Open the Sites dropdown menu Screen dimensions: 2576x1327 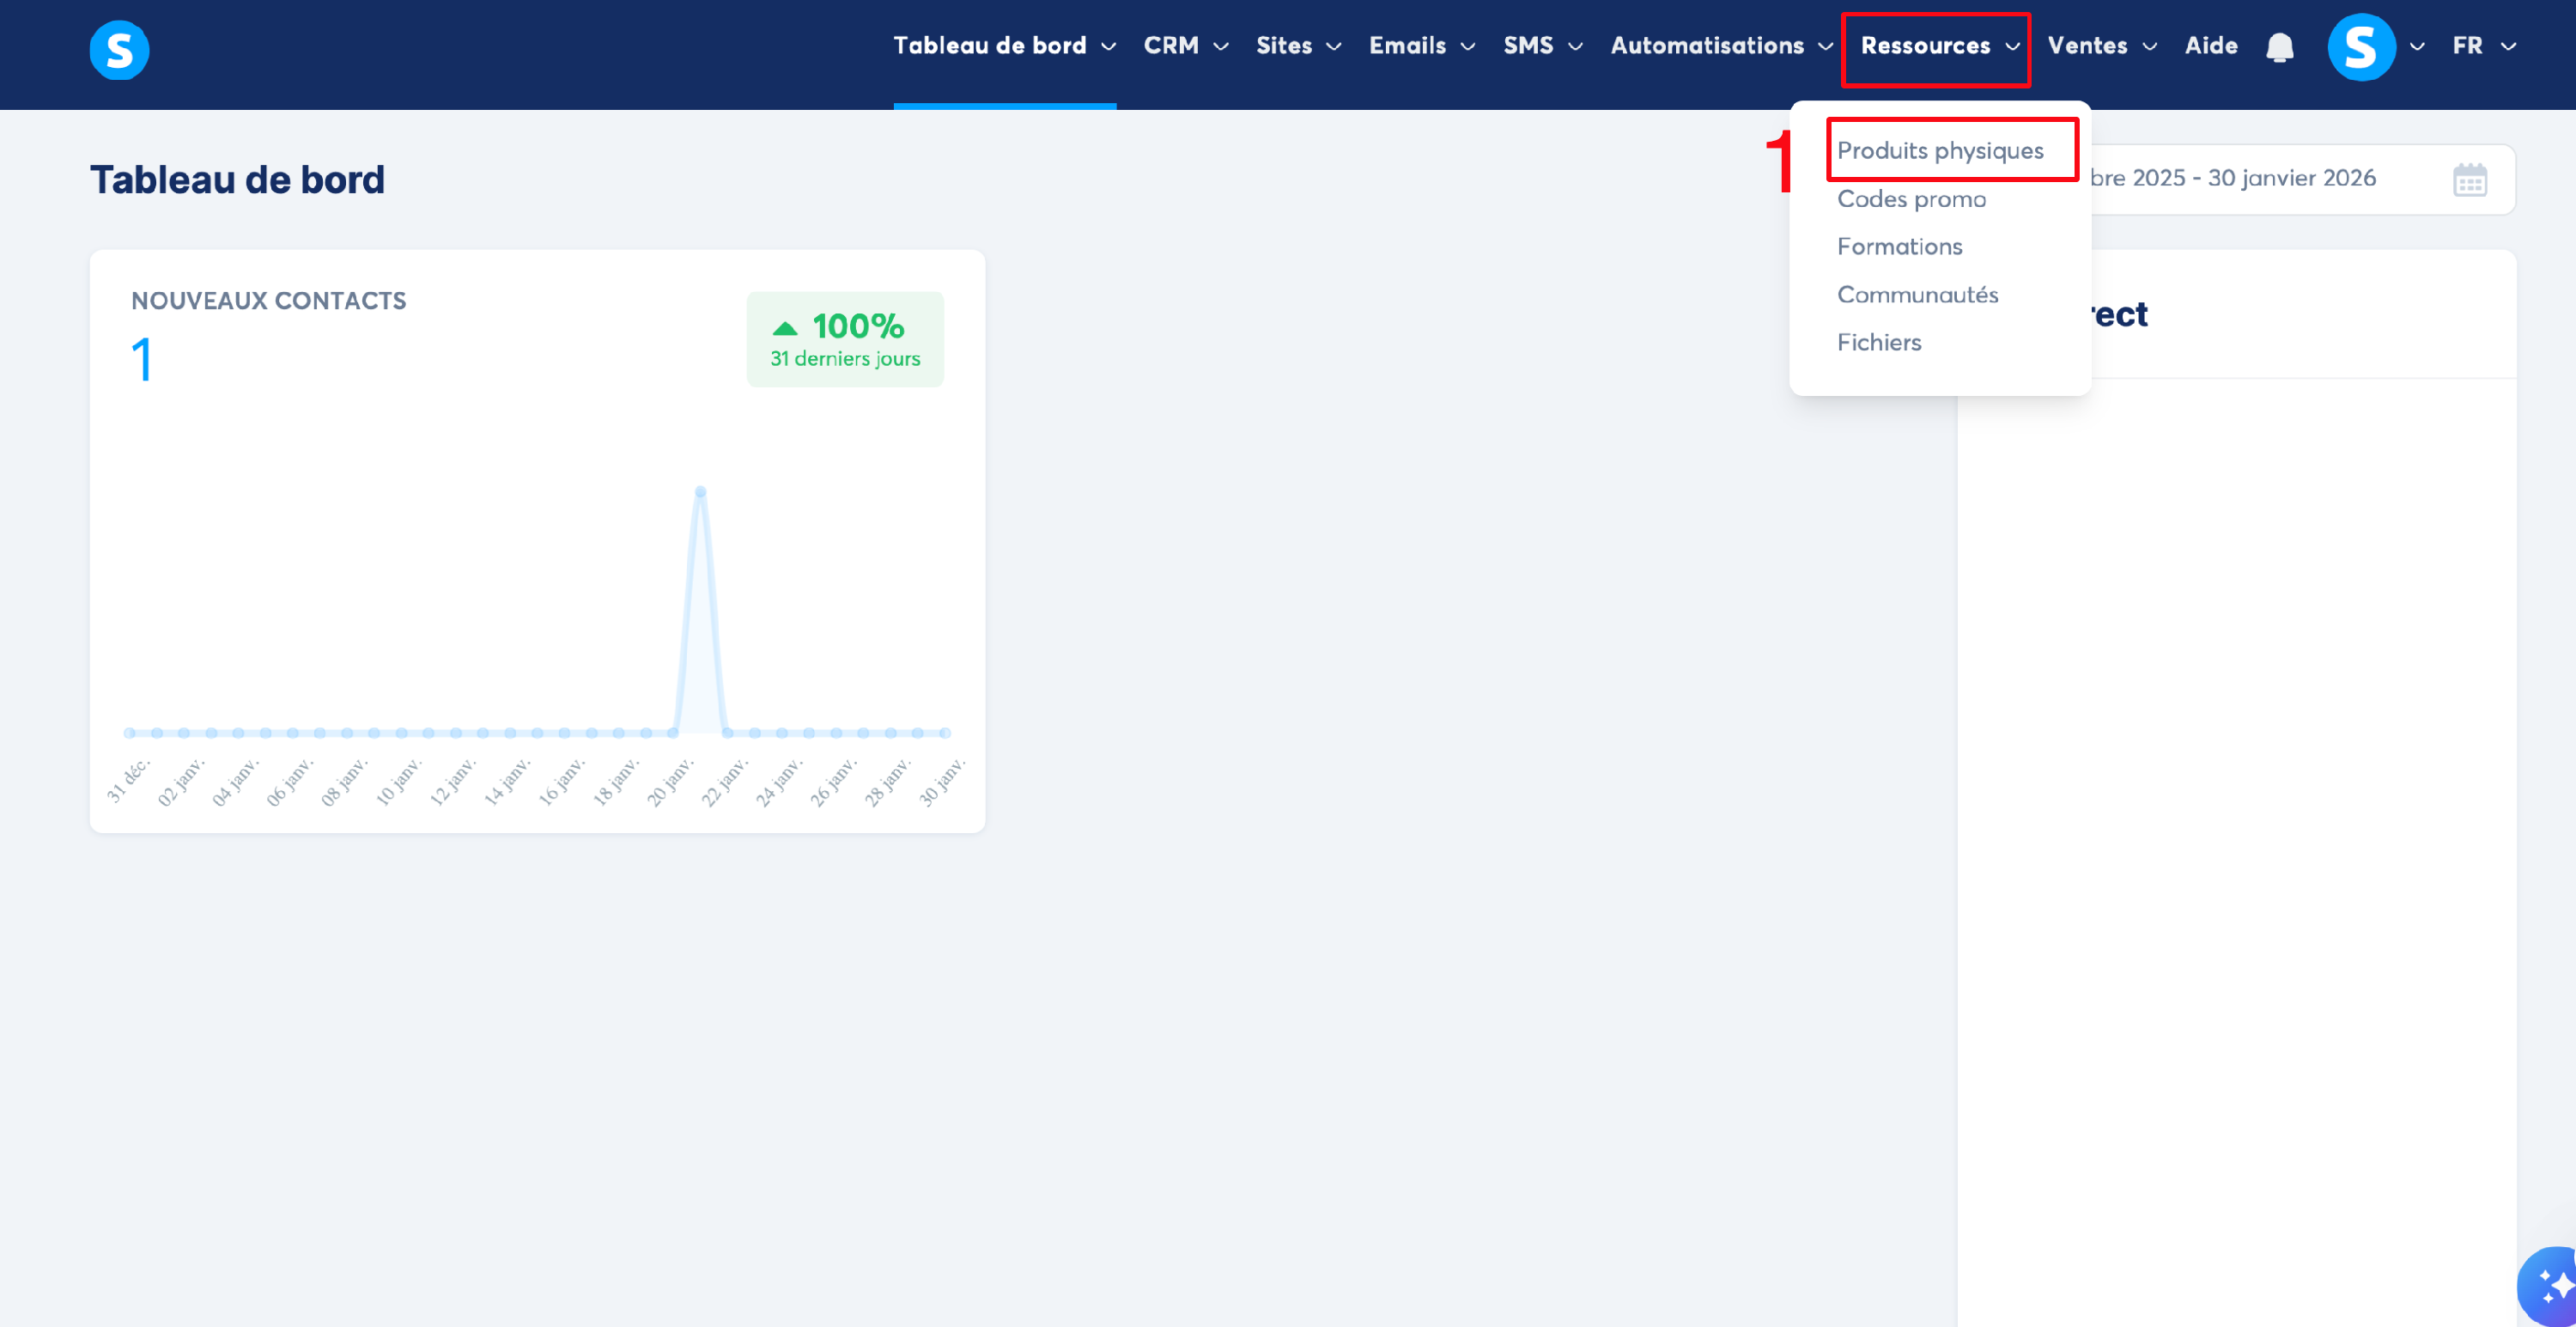[x=1298, y=46]
